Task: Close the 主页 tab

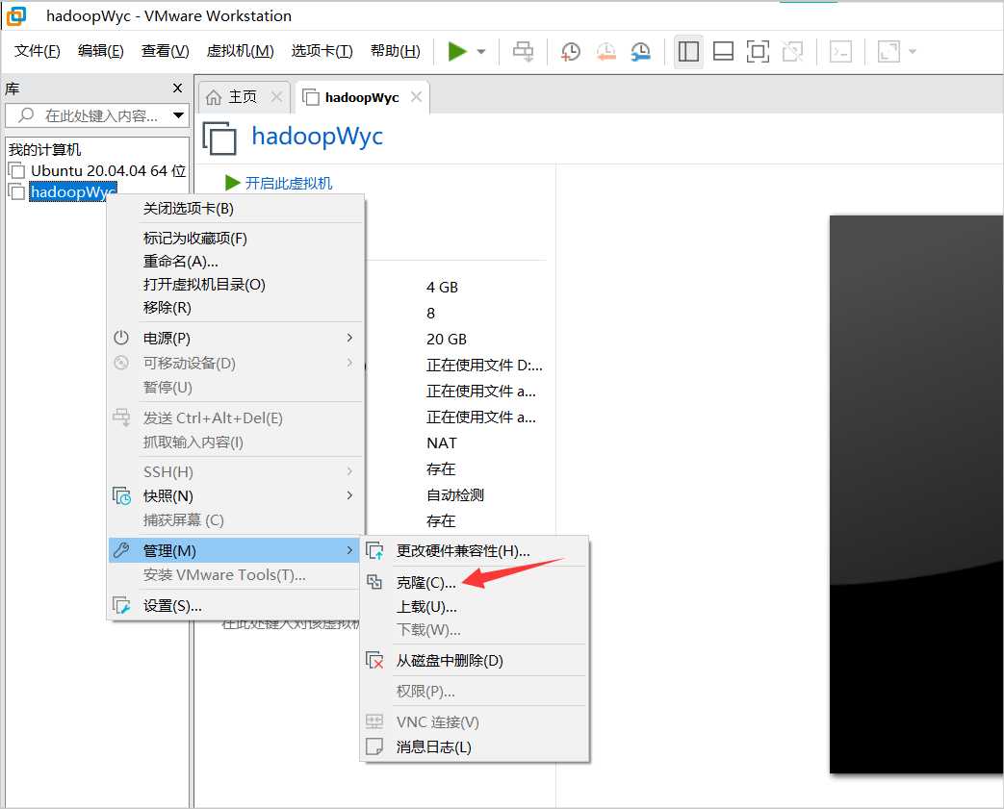Action: (x=276, y=96)
